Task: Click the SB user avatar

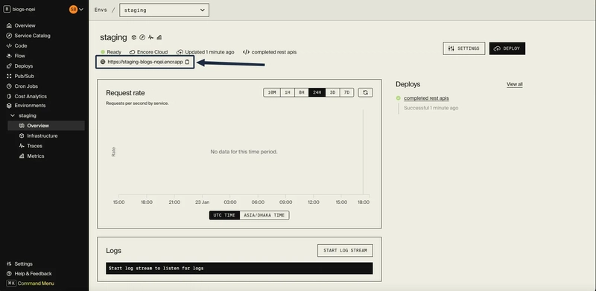Action: click(x=73, y=10)
